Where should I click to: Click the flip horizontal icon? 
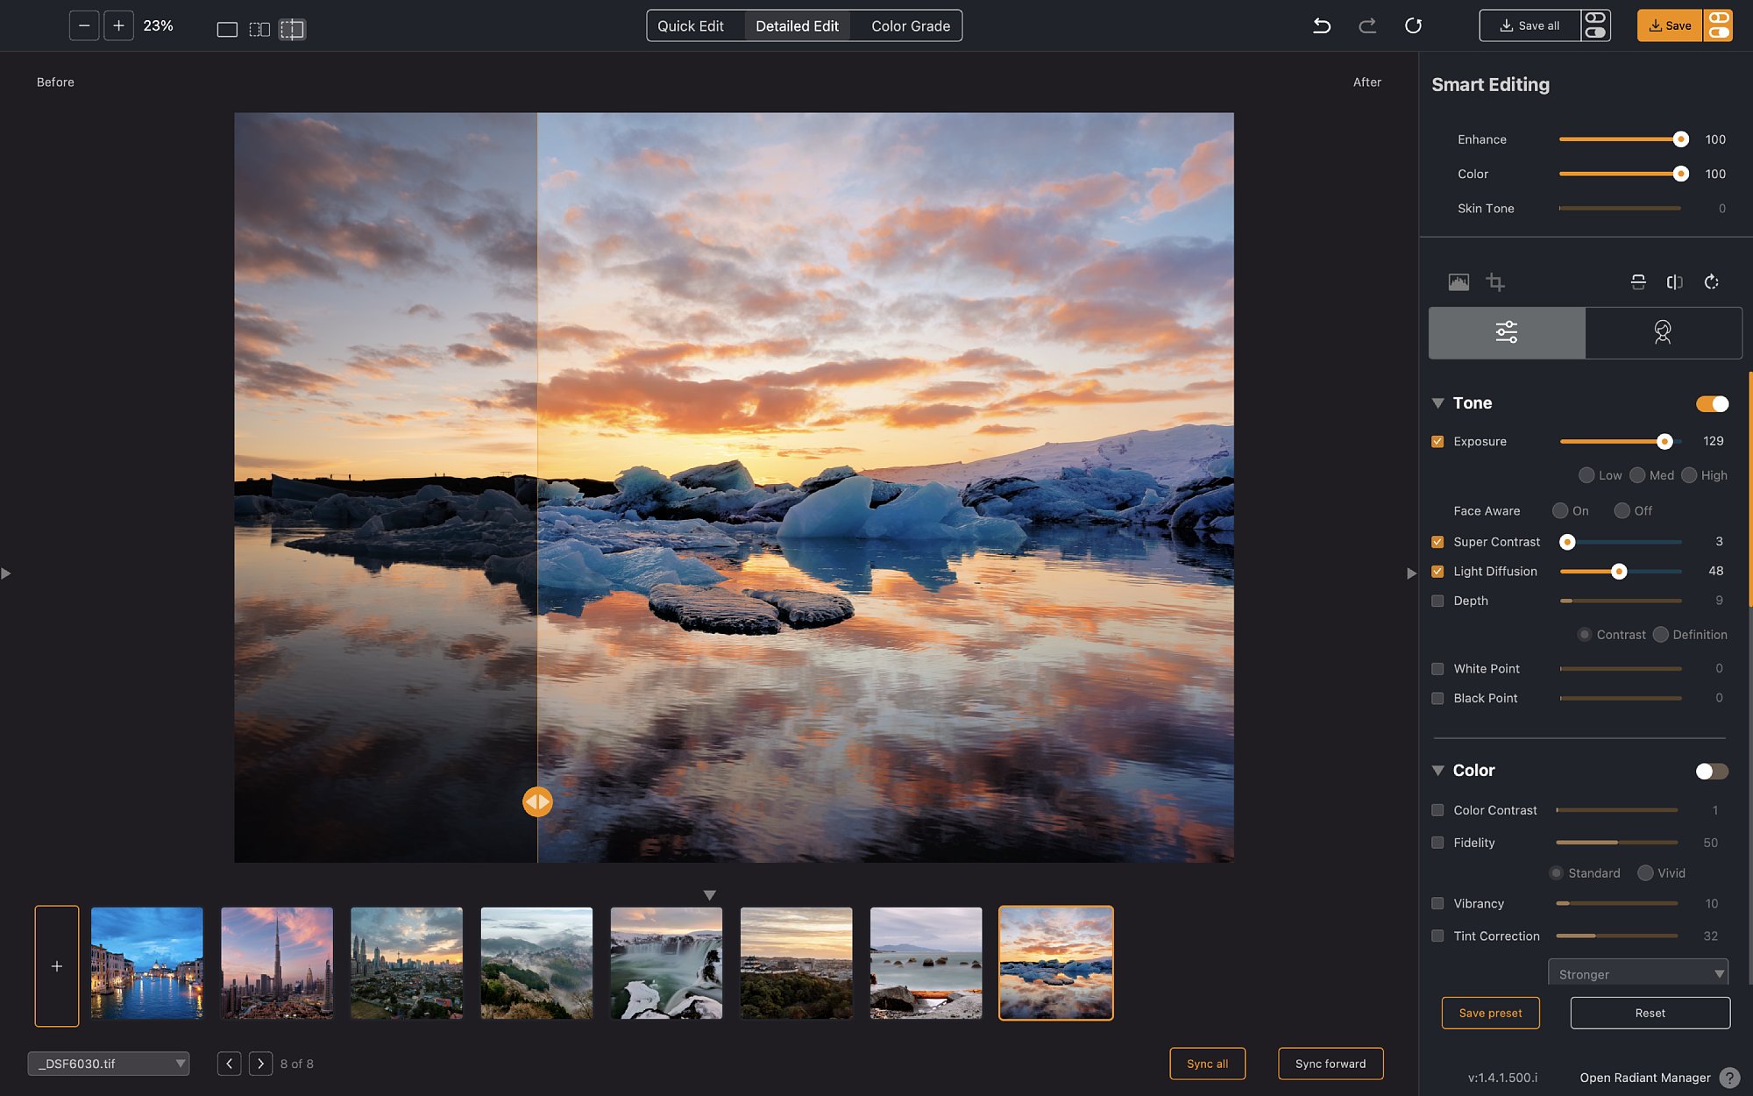click(x=1674, y=281)
